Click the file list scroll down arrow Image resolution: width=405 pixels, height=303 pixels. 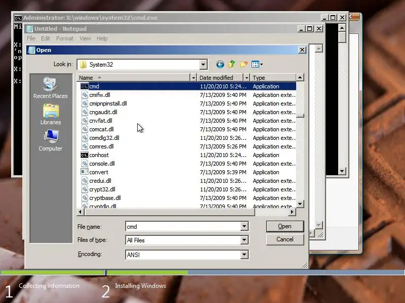pyautogui.click(x=300, y=204)
